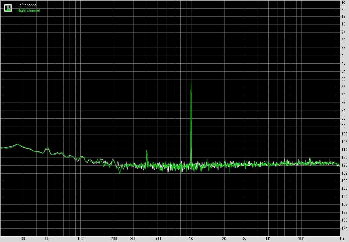Click the -84 dB scale label

(x=343, y=111)
